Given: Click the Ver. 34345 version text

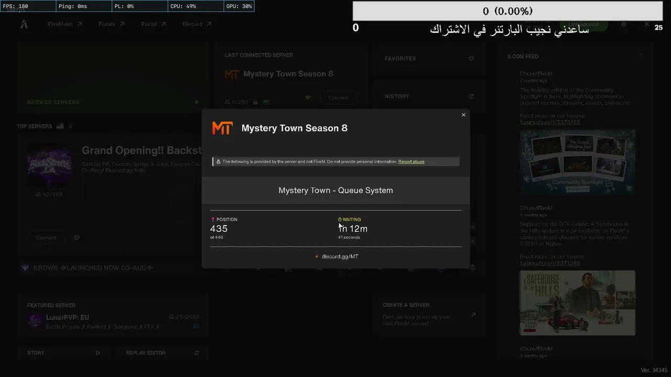Looking at the screenshot, I should [654, 370].
